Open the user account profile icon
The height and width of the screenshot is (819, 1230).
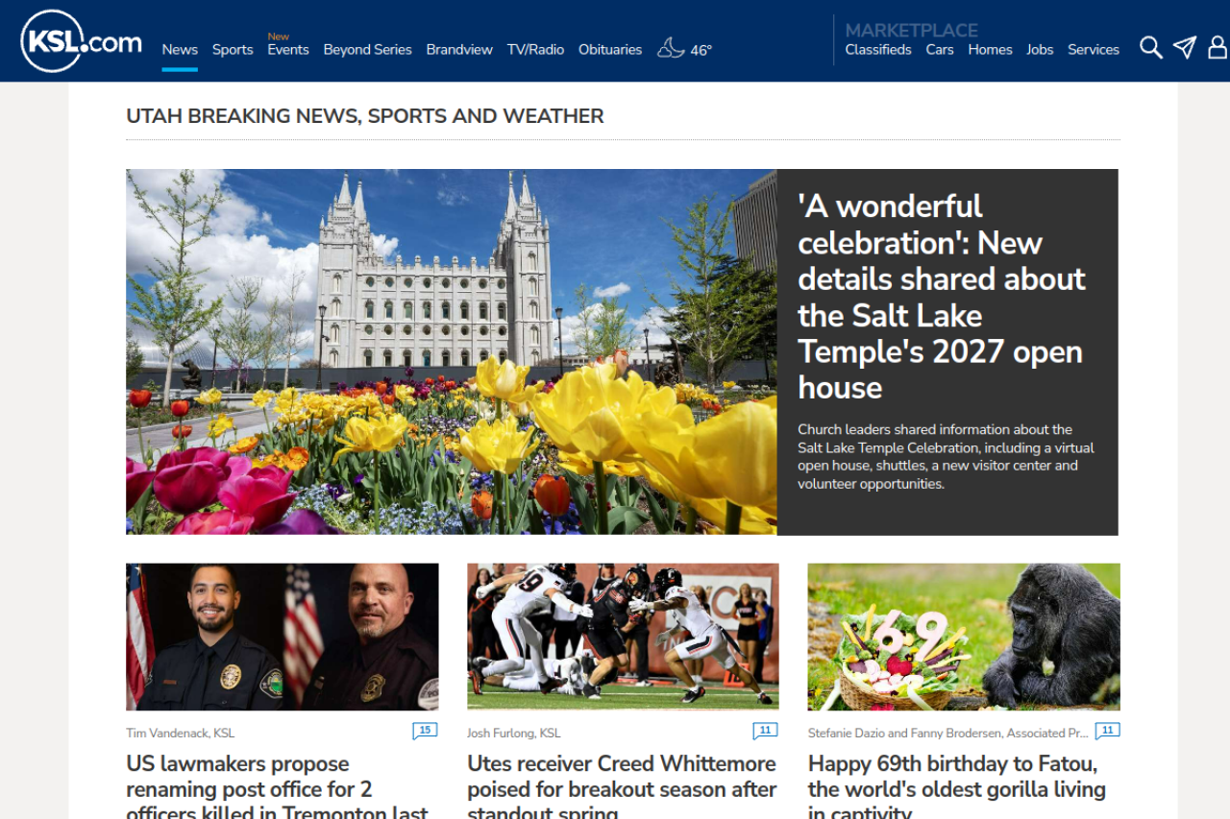click(1218, 48)
